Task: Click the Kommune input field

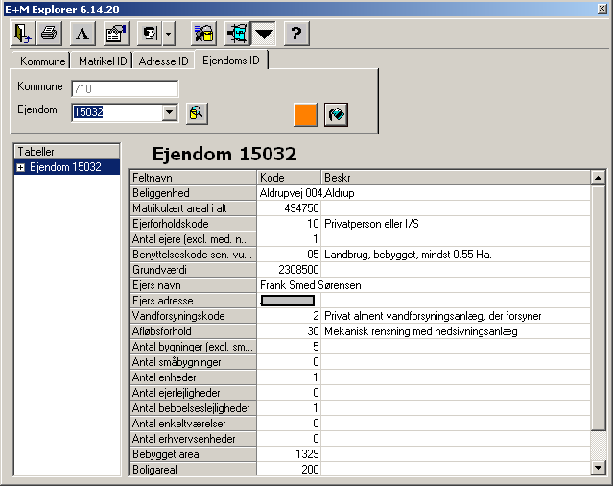Action: (125, 88)
